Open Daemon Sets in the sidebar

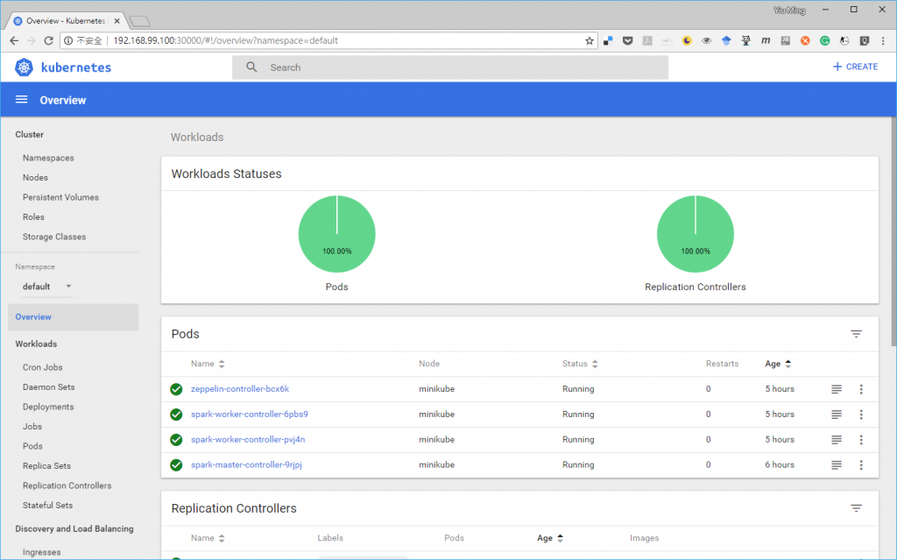(x=49, y=387)
